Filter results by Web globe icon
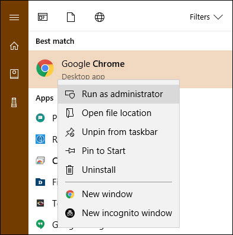 (x=100, y=17)
